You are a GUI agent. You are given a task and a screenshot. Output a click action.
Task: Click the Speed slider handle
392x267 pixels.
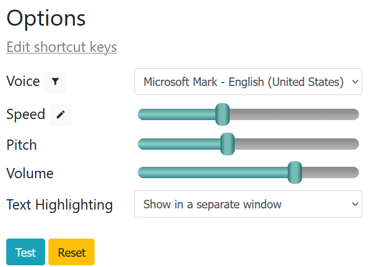tap(222, 114)
